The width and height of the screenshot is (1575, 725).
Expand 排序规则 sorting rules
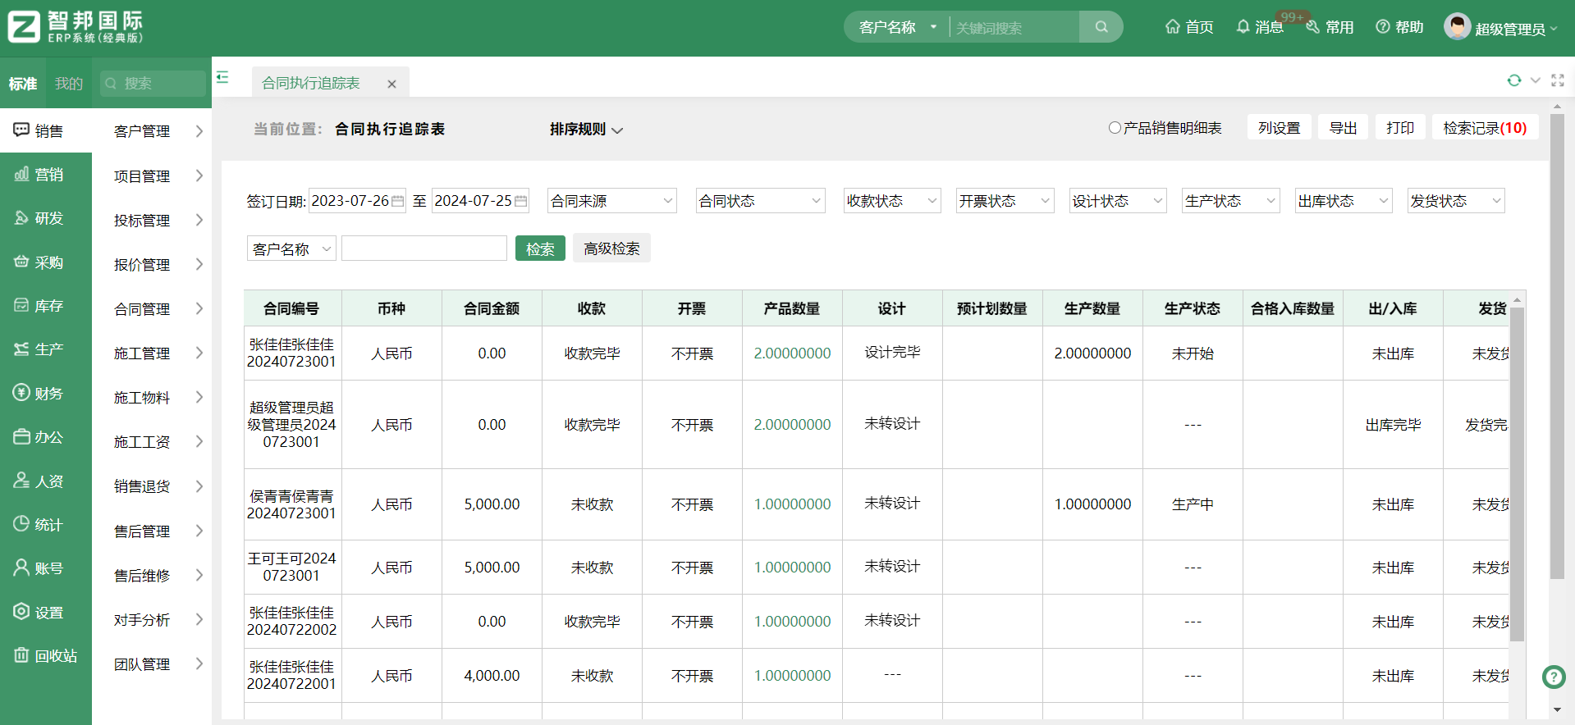tap(586, 130)
